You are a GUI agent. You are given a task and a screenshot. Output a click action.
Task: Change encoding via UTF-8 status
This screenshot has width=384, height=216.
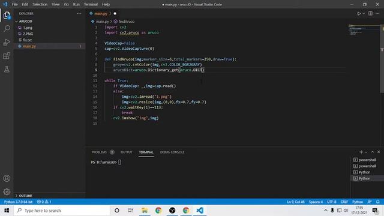[x=332, y=202]
